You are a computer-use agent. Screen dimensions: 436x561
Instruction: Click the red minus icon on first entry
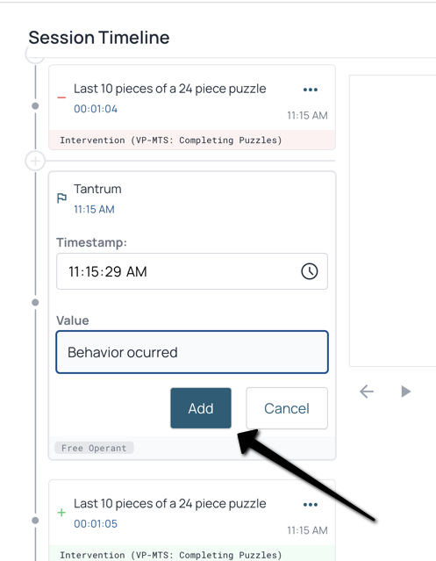(x=61, y=97)
